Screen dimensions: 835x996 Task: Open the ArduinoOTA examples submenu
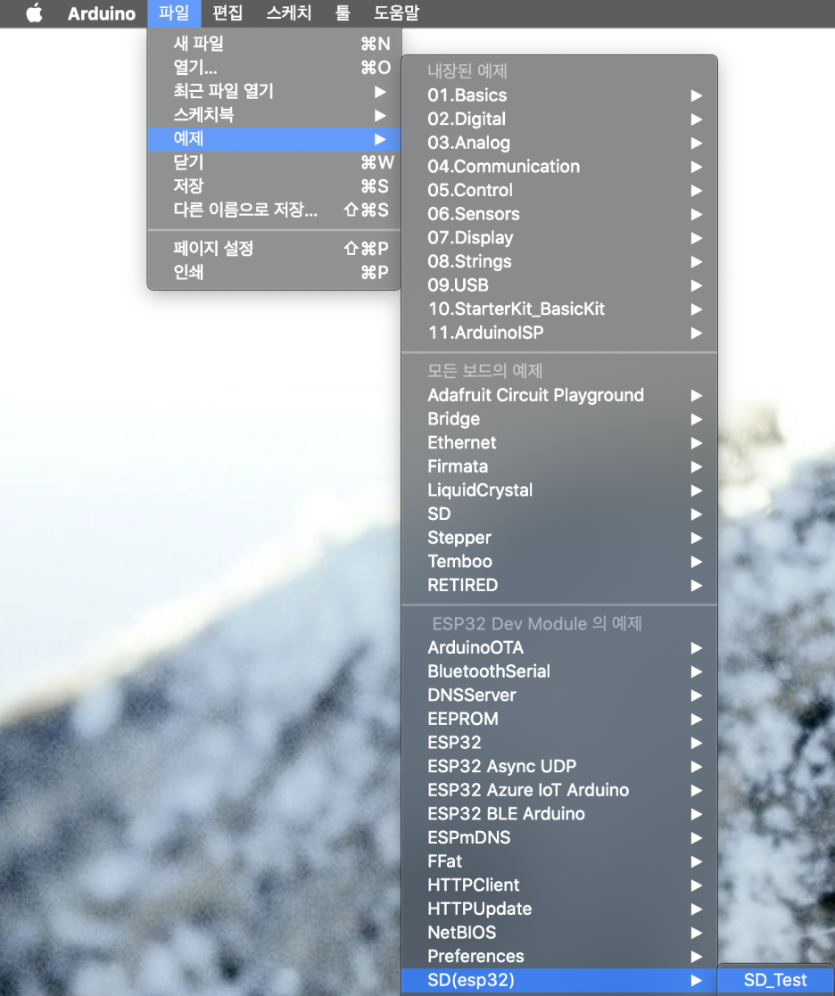(559, 648)
